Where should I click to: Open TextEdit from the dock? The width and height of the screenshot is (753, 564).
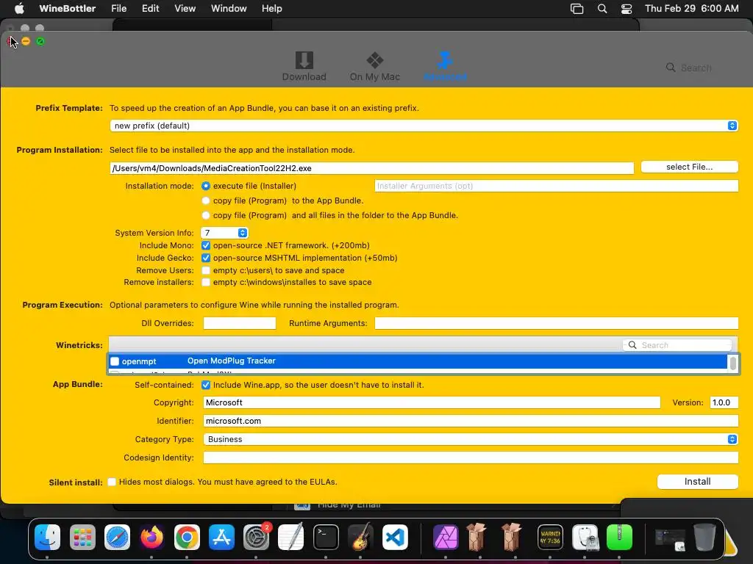pyautogui.click(x=291, y=537)
